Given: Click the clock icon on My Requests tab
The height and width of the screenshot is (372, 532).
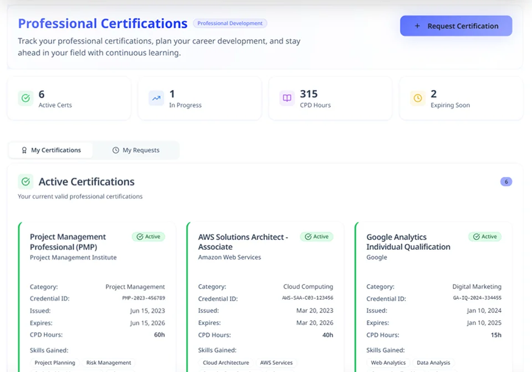Looking at the screenshot, I should tap(116, 150).
